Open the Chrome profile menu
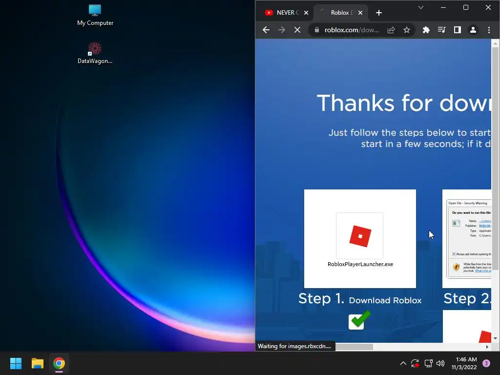This screenshot has width=500, height=375. point(473,30)
